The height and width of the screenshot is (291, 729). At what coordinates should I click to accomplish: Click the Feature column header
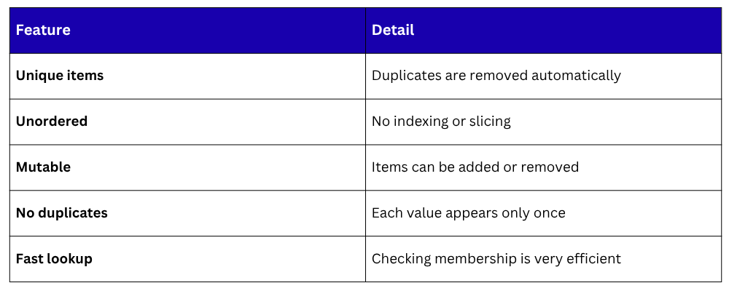[43, 31]
